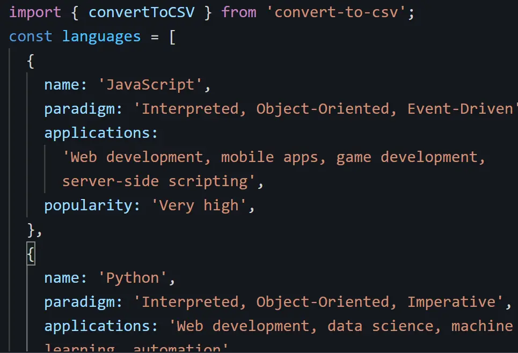This screenshot has width=518, height=353.
Task: Click the convertToCSV import name
Action: [x=141, y=12]
